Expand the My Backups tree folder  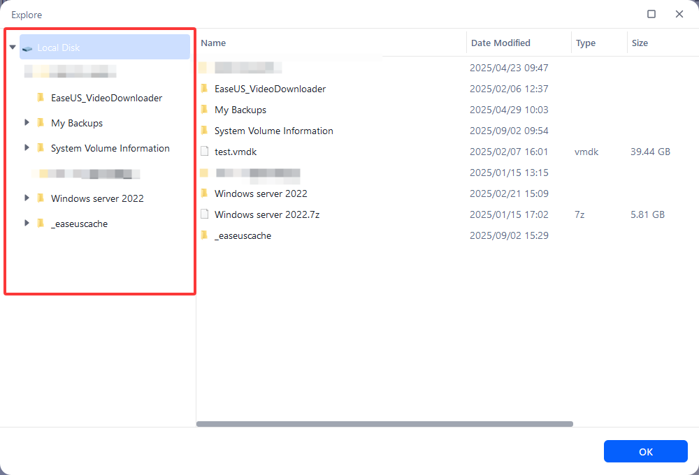[x=27, y=123]
